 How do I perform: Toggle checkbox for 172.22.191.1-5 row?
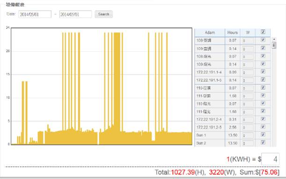pyautogui.click(x=263, y=80)
